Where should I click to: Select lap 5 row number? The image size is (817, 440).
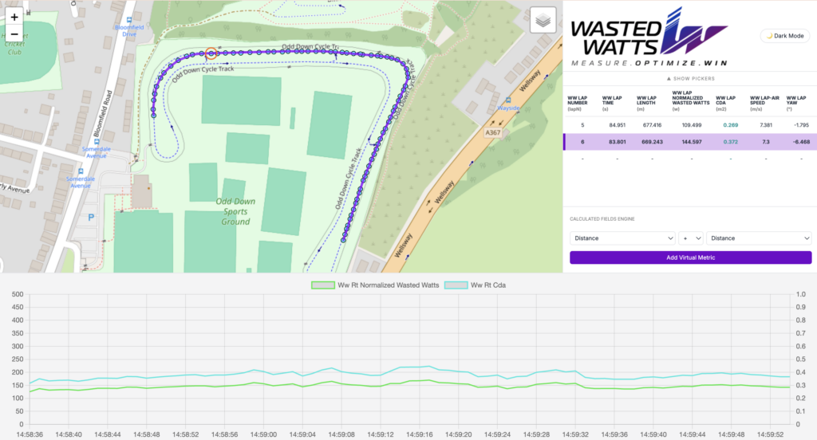click(x=582, y=125)
